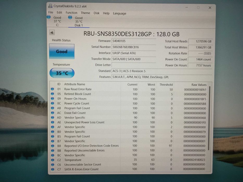The image size is (243, 182).
Task: Click the empty Drive Letter field
Action: (x=134, y=65)
